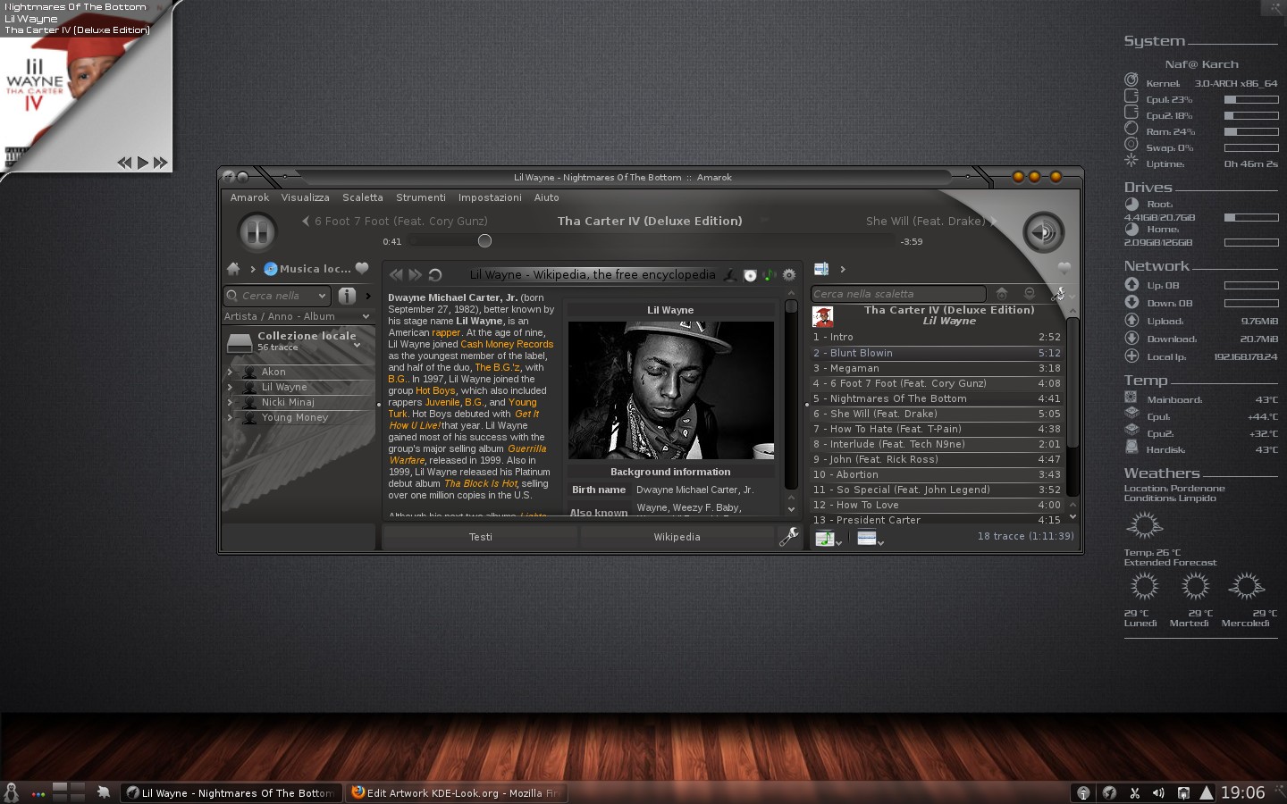Go to the collection browser home icon

233,268
